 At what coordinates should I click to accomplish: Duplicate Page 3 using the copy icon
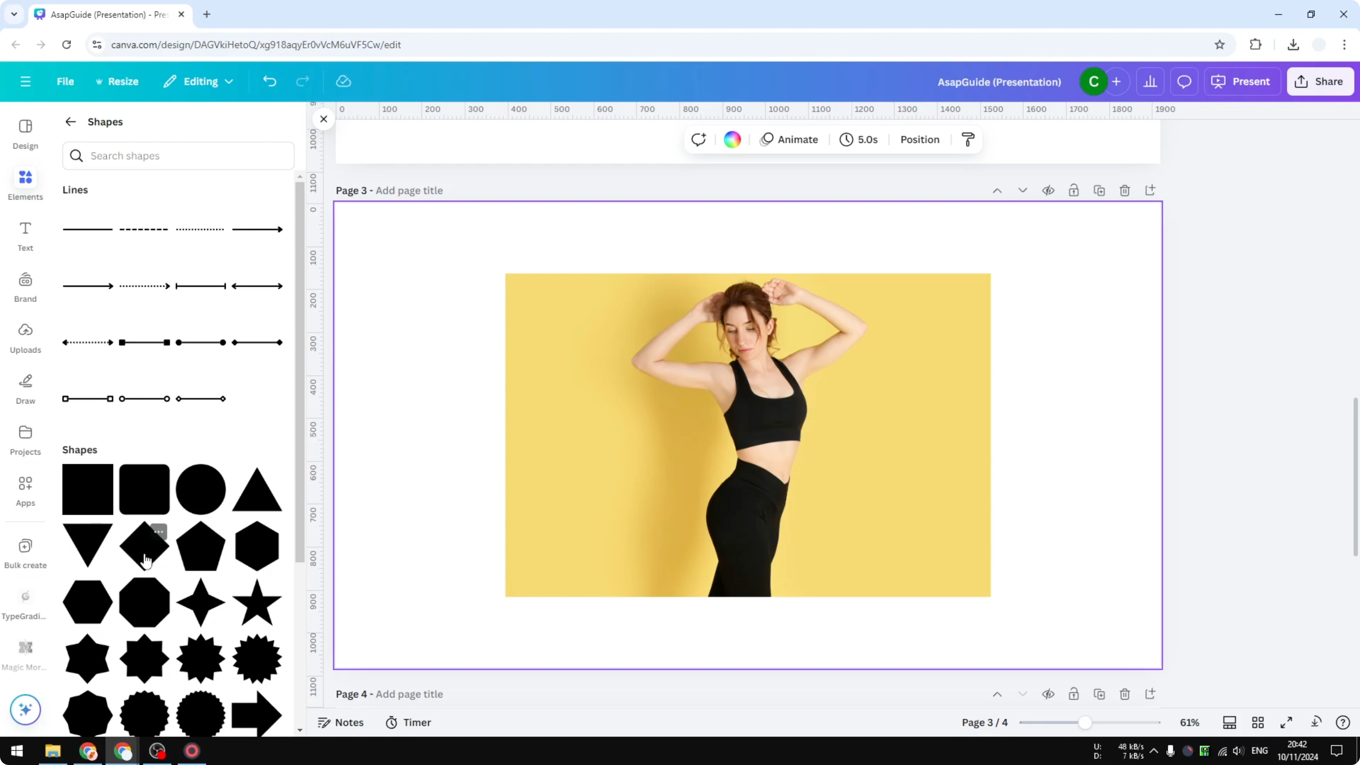coord(1099,191)
